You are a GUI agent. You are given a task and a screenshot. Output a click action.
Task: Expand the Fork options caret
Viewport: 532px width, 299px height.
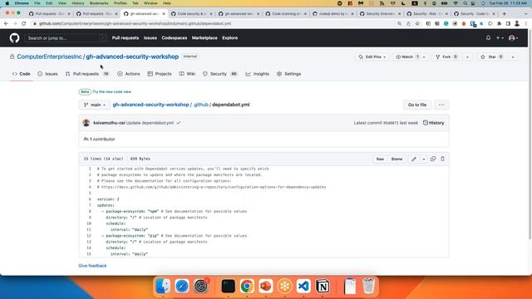(467, 57)
